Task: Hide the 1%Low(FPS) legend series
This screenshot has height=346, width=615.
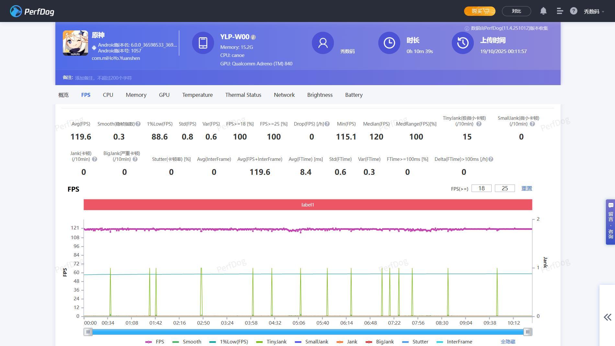Action: tap(229, 342)
